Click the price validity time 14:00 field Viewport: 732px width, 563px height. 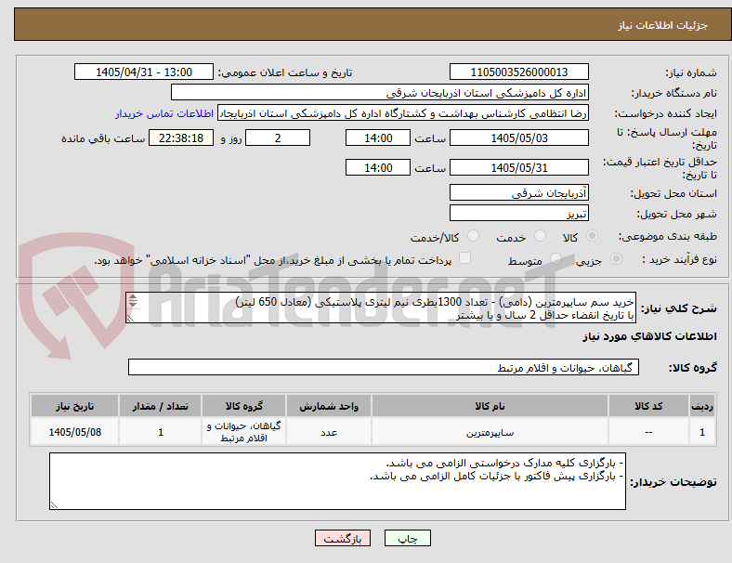click(378, 167)
